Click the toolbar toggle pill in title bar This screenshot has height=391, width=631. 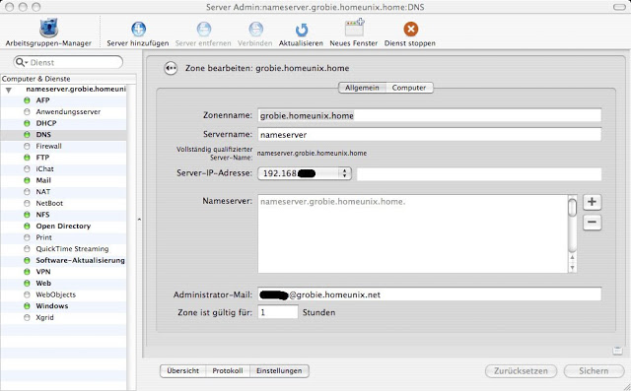click(619, 7)
